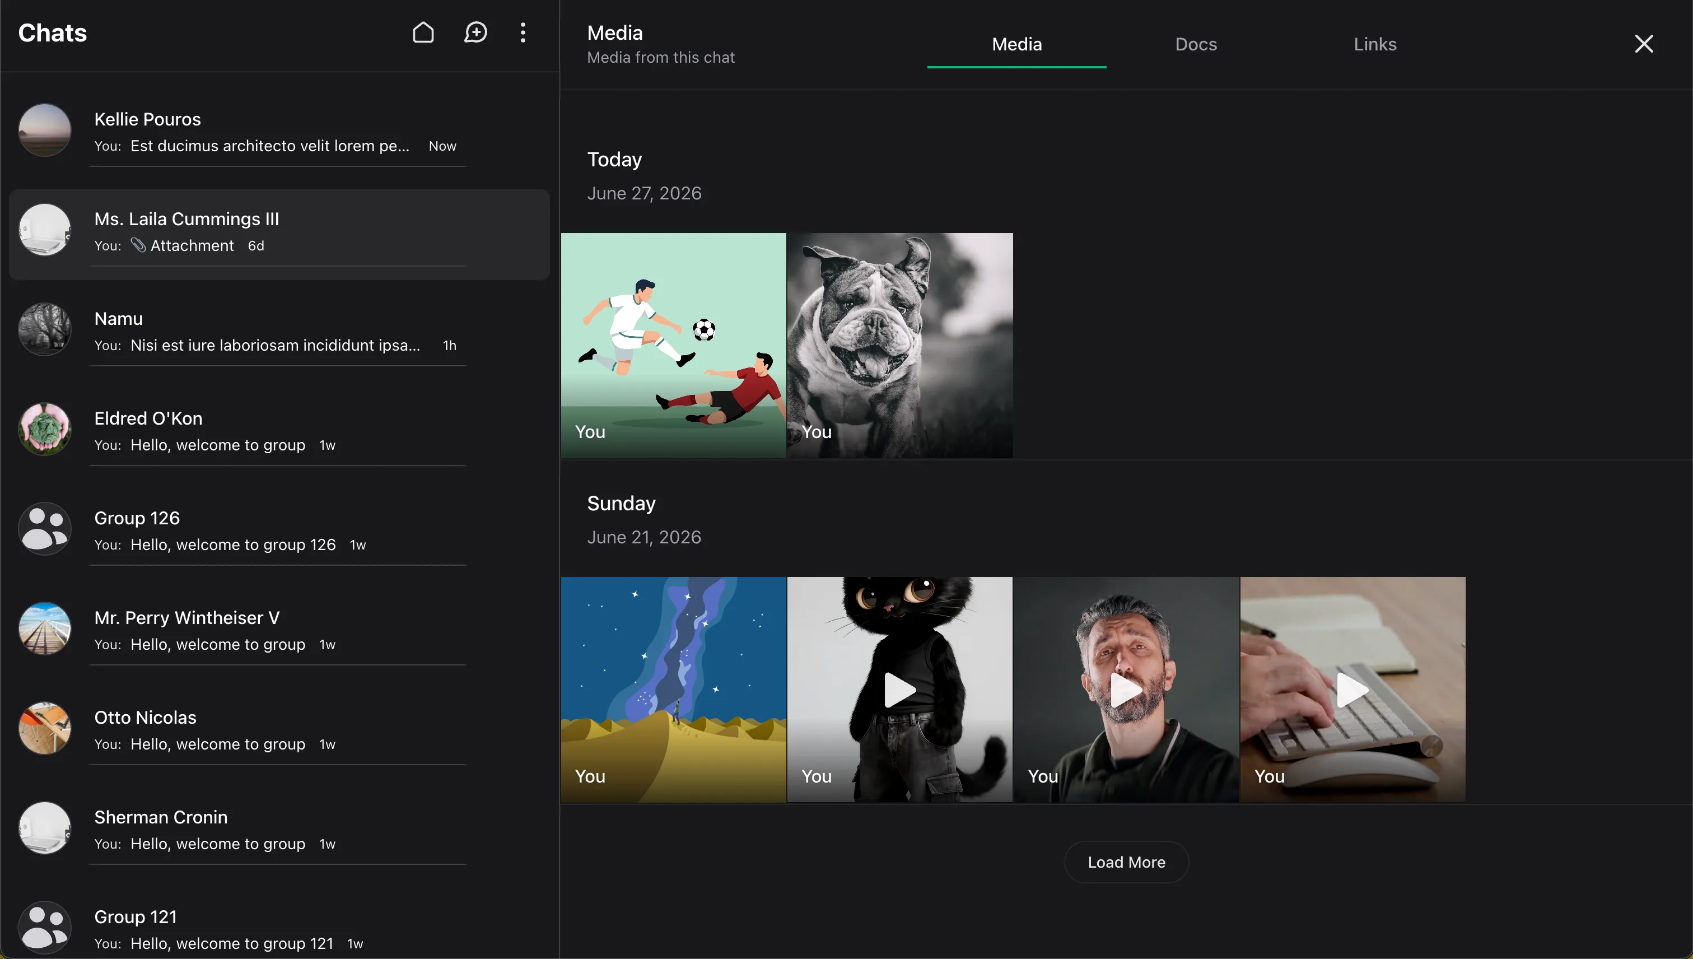
Task: Close the Media panel
Action: (x=1644, y=44)
